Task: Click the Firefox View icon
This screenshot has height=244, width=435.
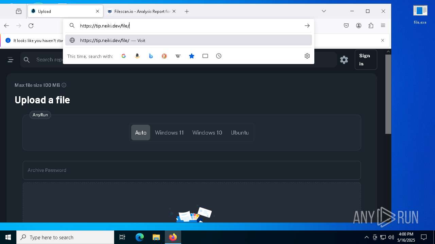Action: coord(19,11)
